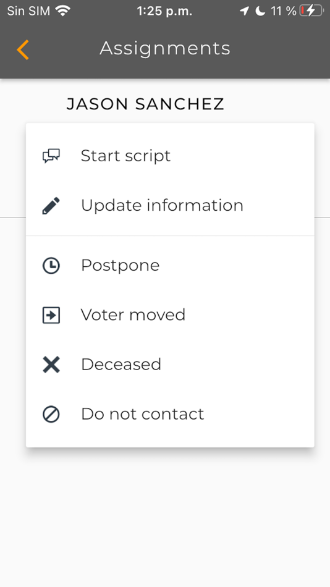The width and height of the screenshot is (330, 587).
Task: Select the Postpone option
Action: click(170, 266)
